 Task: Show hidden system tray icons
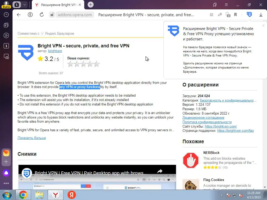pyautogui.click(x=222, y=195)
